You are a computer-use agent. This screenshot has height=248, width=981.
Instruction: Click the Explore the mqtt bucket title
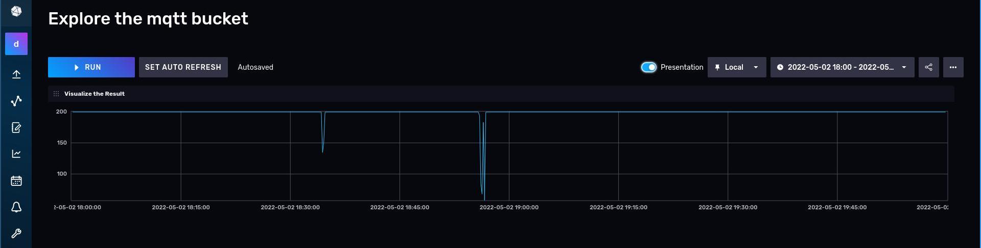point(148,19)
